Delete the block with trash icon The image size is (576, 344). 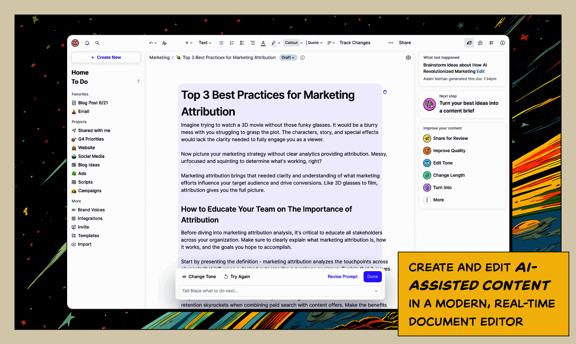[385, 92]
